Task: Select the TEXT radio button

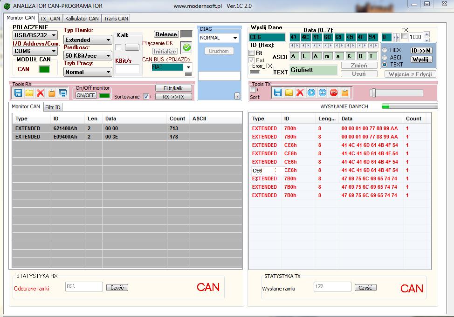Action: [x=385, y=65]
